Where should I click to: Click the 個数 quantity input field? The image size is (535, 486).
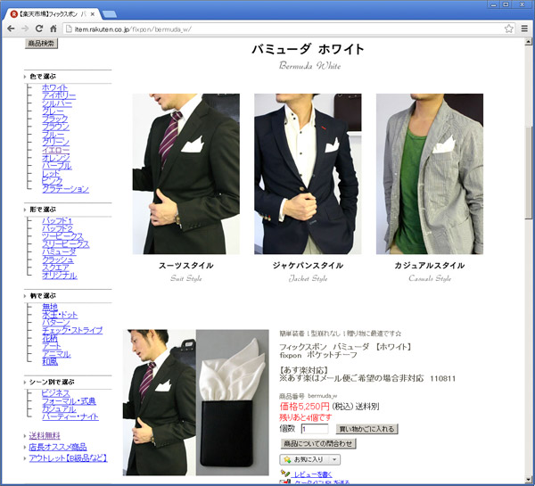point(315,429)
